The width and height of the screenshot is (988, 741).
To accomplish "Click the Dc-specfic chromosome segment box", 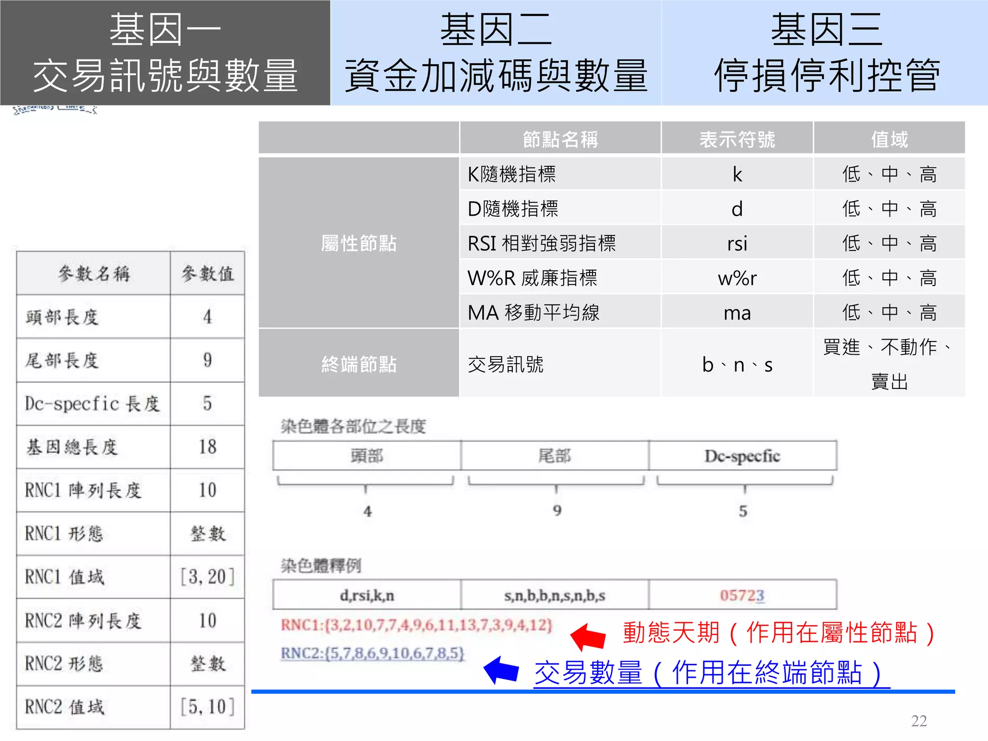I will coord(742,455).
